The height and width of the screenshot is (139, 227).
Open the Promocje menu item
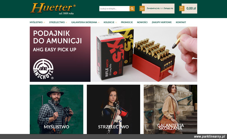[127, 22]
